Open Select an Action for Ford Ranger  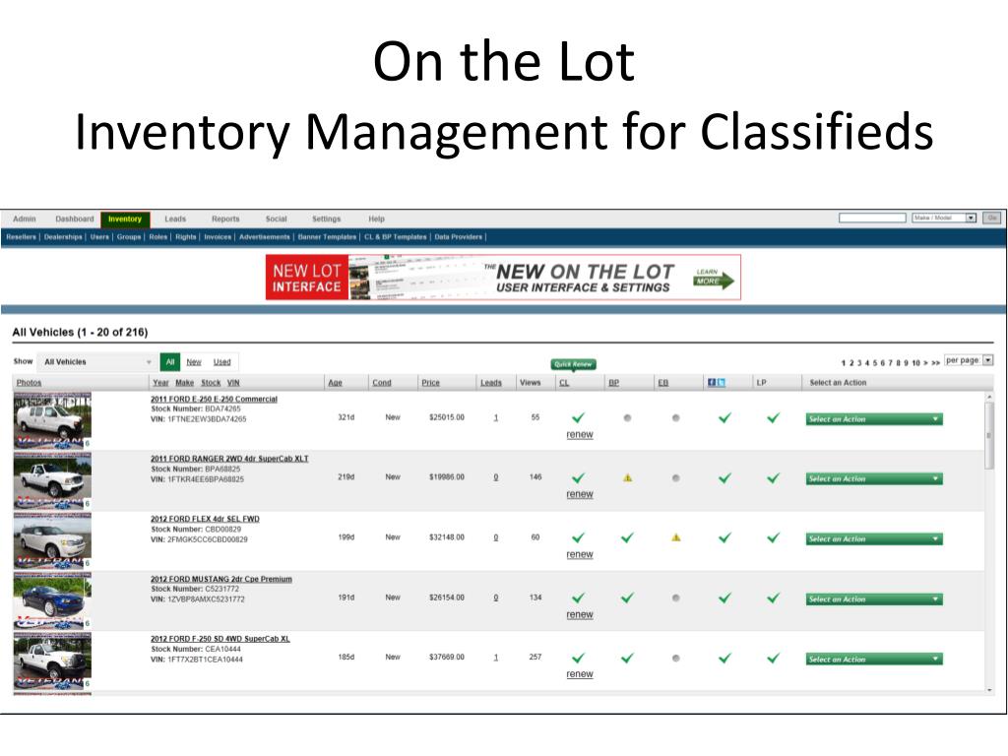tap(874, 479)
